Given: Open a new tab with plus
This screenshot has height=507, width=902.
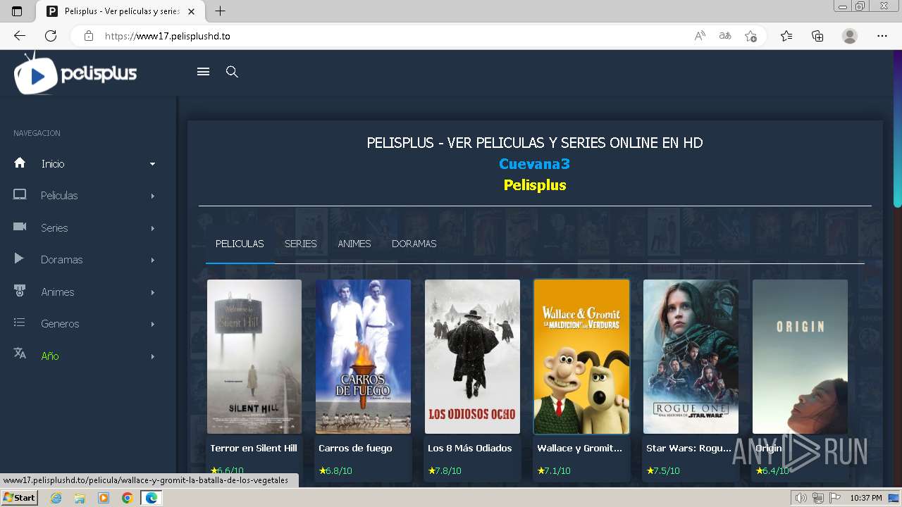Looking at the screenshot, I should (x=221, y=11).
